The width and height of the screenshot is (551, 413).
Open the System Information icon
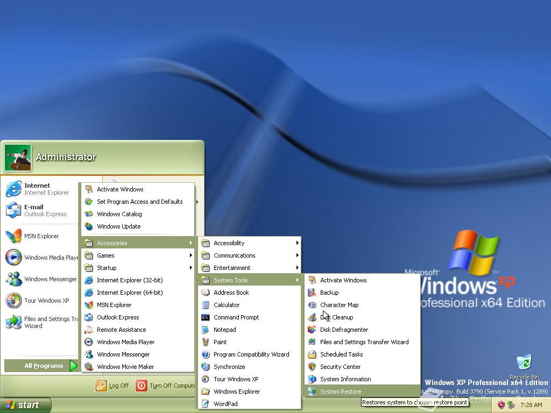pos(312,379)
